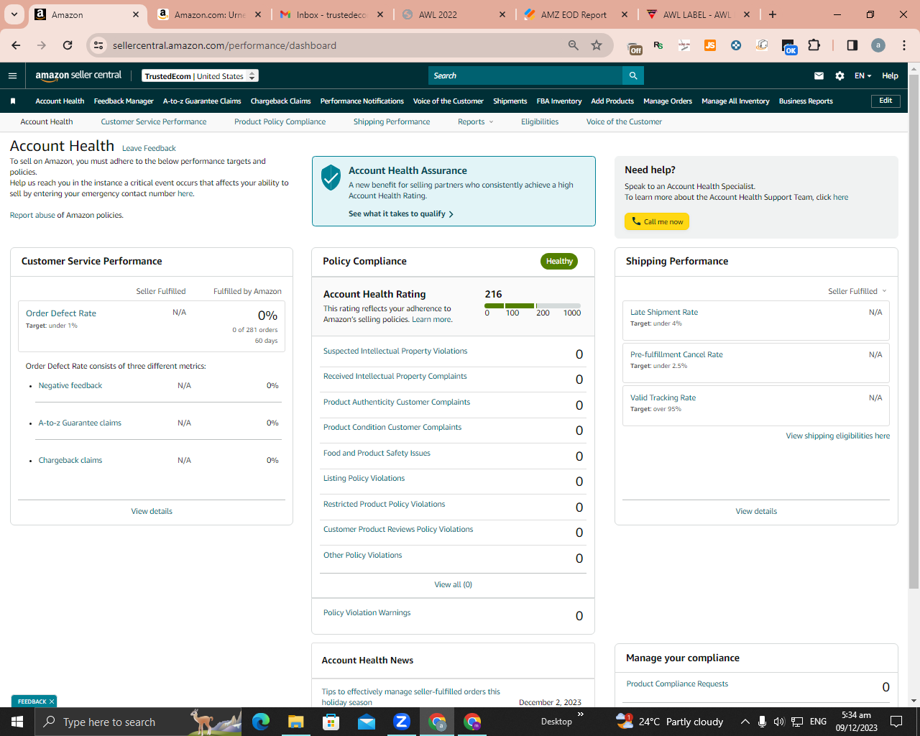Open the Late Shipment Rate link
Image resolution: width=920 pixels, height=736 pixels.
tap(664, 313)
